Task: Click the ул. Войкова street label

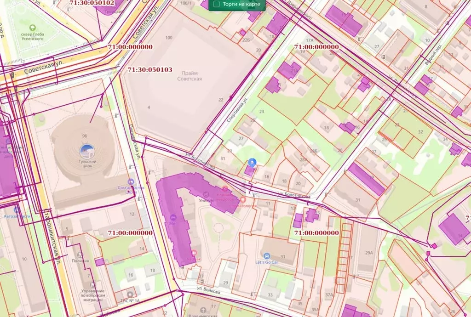Action: coord(210,291)
